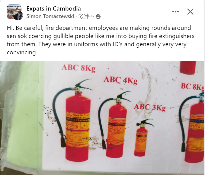Click the ABC 4Kg label in photo

click(x=120, y=80)
